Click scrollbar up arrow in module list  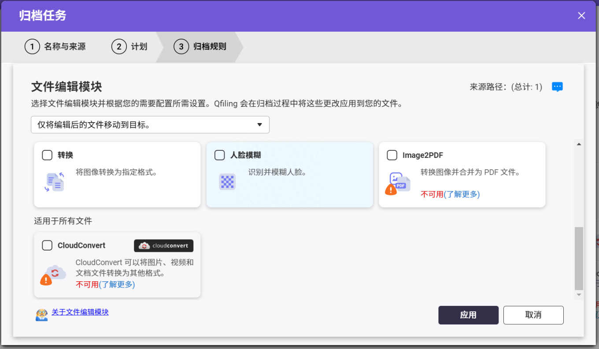(579, 144)
